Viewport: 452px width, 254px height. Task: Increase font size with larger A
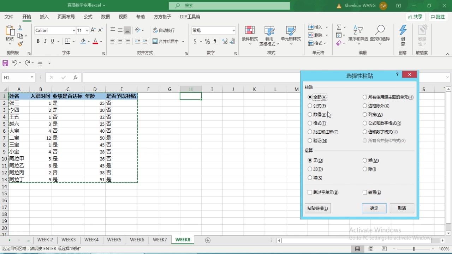pyautogui.click(x=93, y=30)
